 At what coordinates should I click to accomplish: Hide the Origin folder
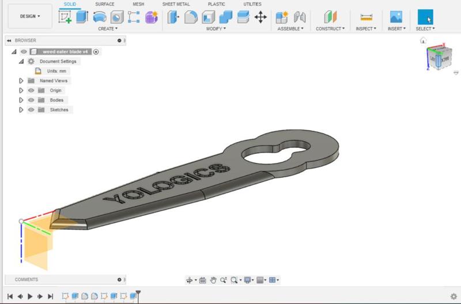click(31, 90)
